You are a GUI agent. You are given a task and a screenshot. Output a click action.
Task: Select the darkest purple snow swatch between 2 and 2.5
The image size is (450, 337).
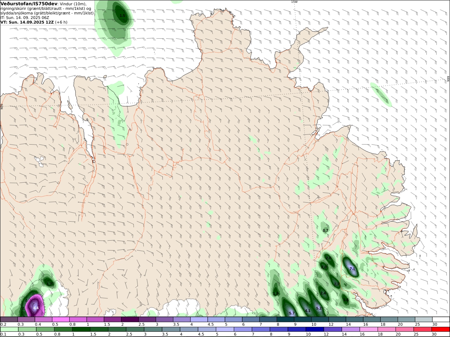pyautogui.click(x=130, y=319)
